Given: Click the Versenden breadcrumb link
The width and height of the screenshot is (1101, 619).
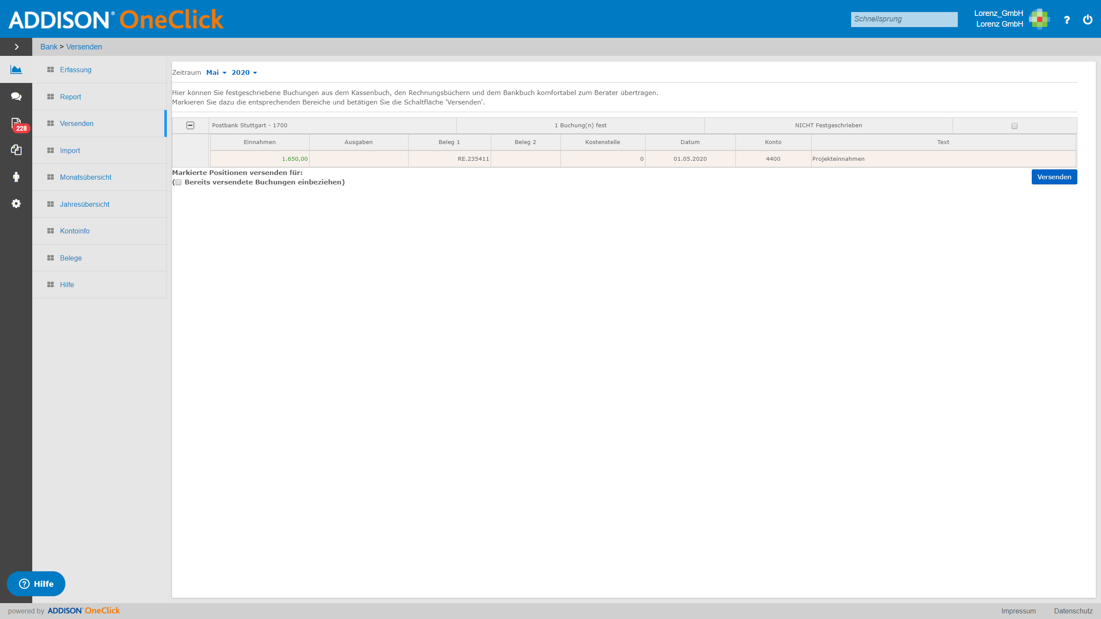Looking at the screenshot, I should [x=84, y=47].
